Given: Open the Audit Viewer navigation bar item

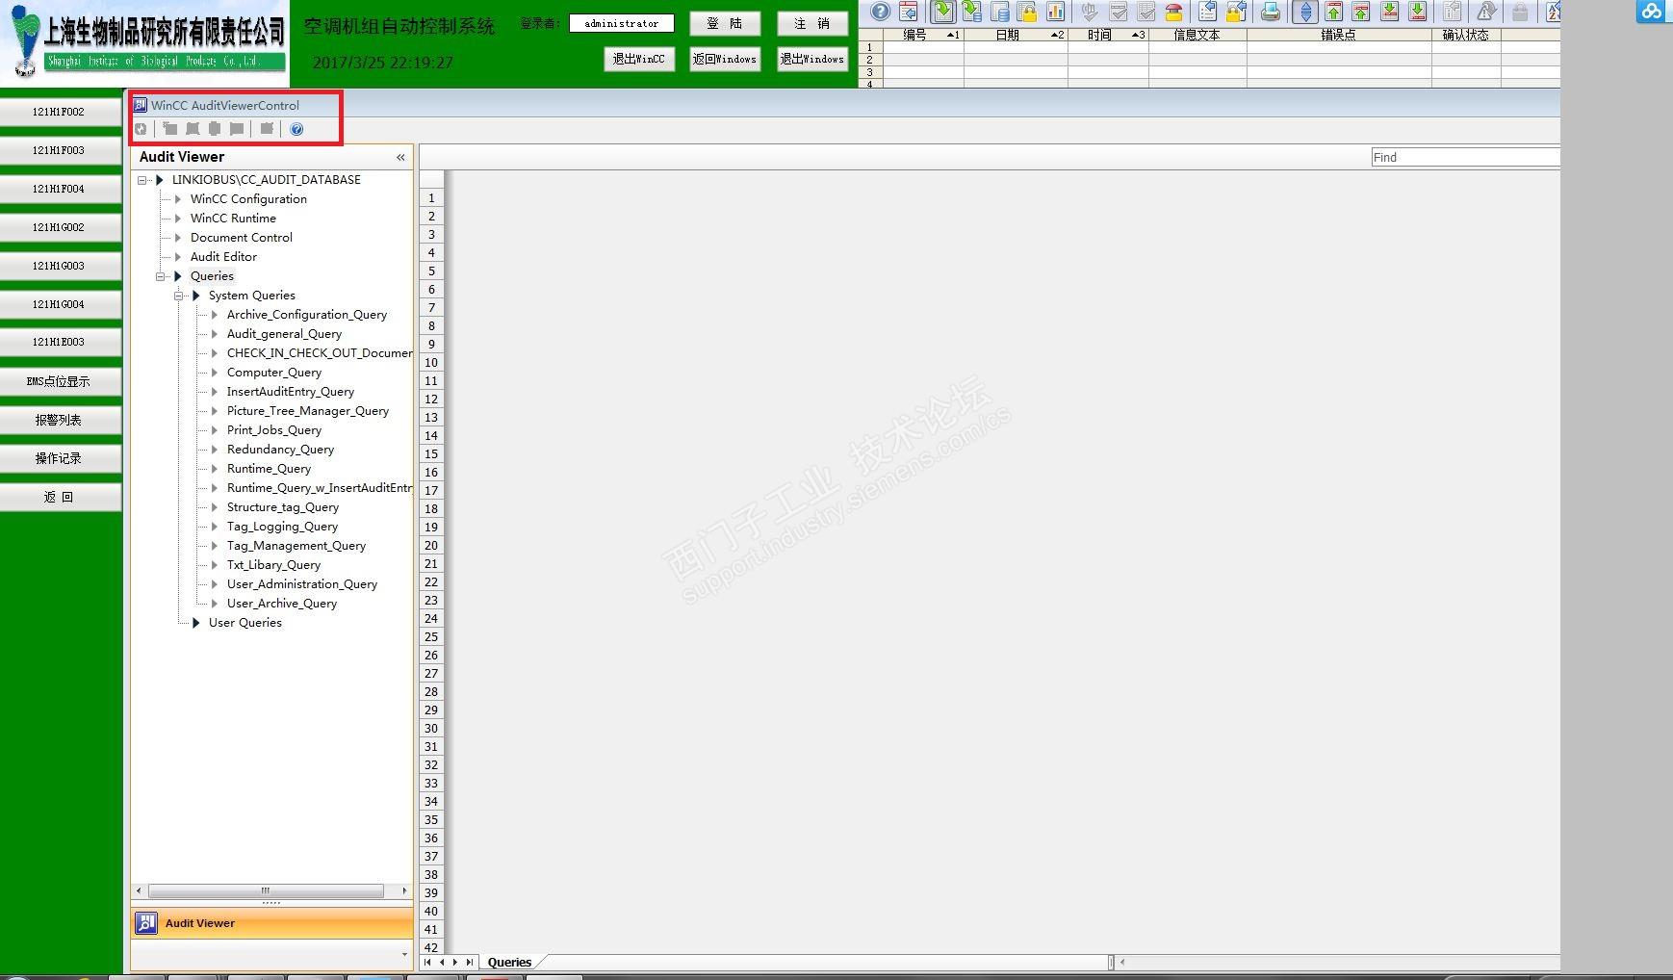Looking at the screenshot, I should click(272, 923).
